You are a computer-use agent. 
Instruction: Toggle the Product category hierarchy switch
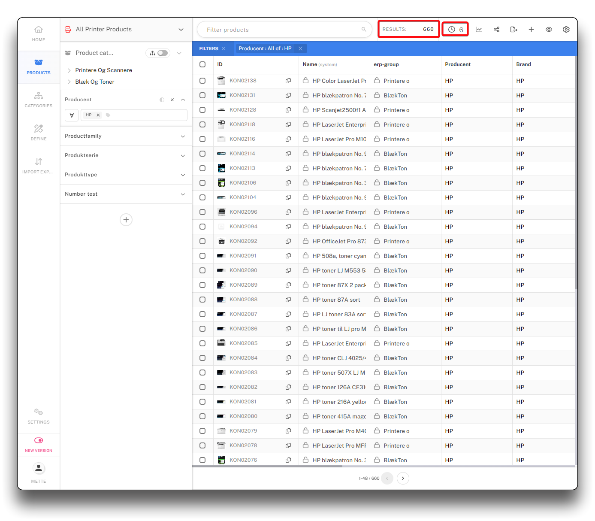(162, 53)
